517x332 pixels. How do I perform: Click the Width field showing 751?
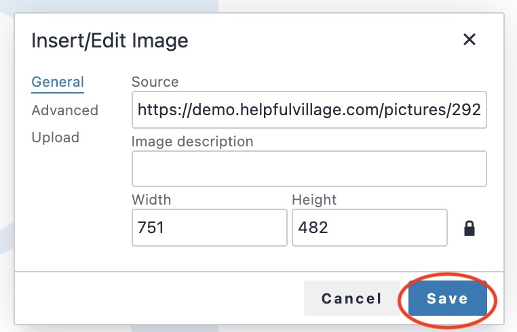(x=210, y=228)
